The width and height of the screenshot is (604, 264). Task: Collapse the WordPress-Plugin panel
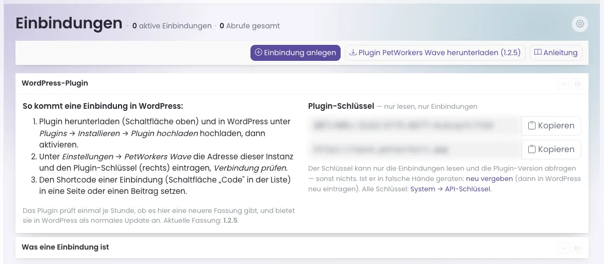point(564,84)
